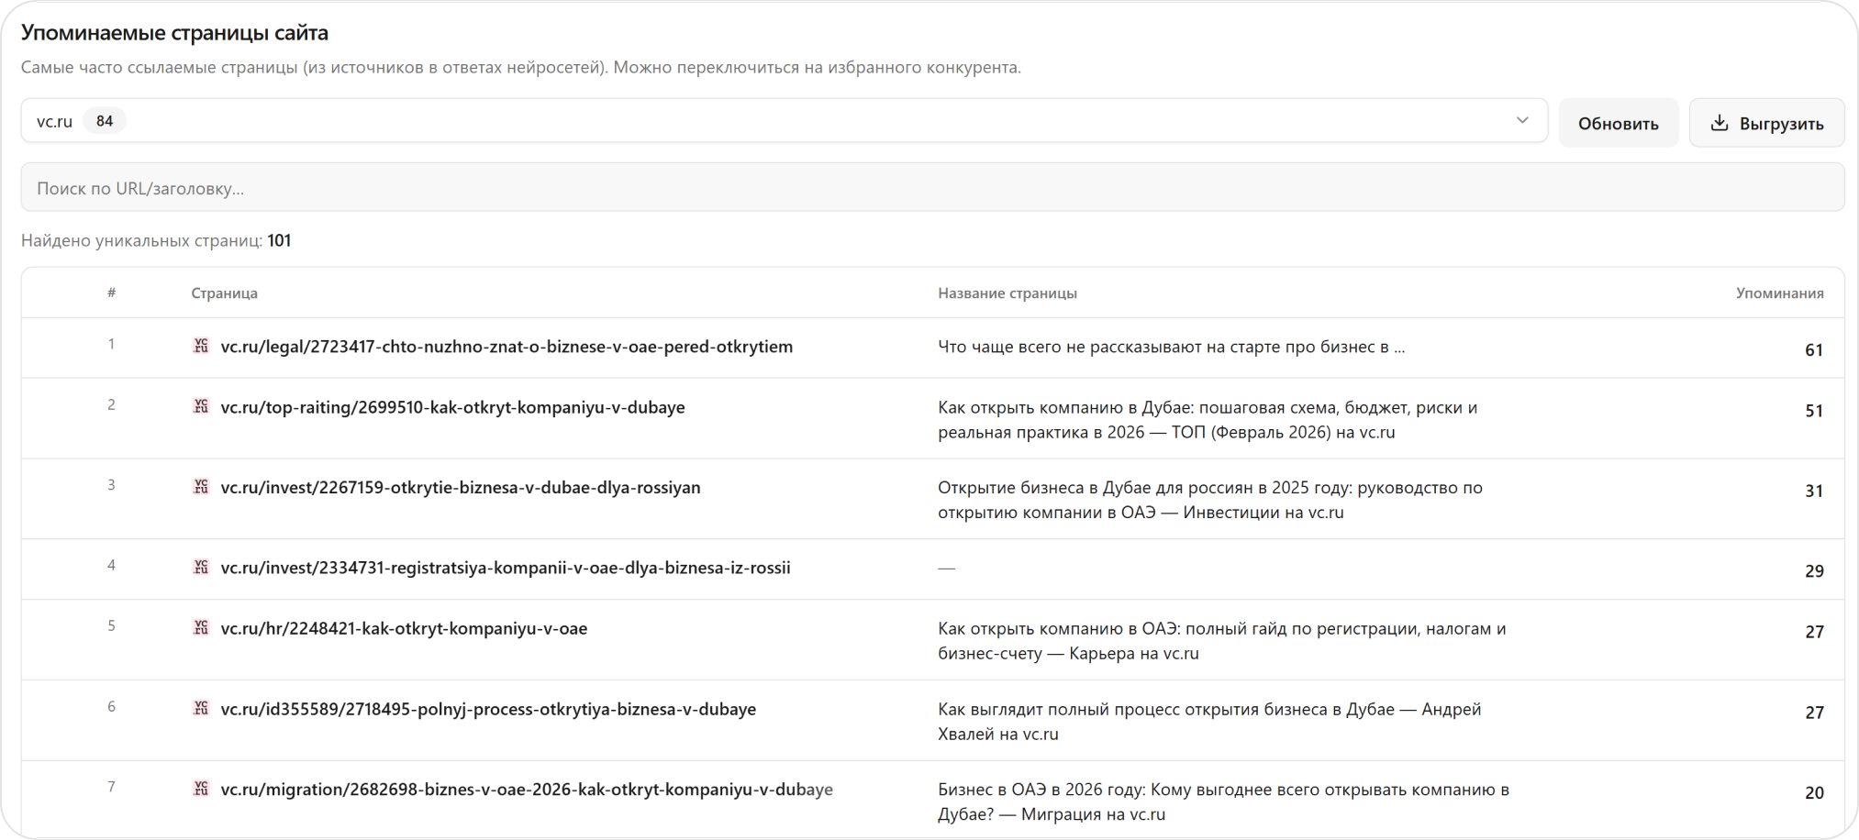Click the favicon beside the polnyj-process link

pyautogui.click(x=201, y=708)
